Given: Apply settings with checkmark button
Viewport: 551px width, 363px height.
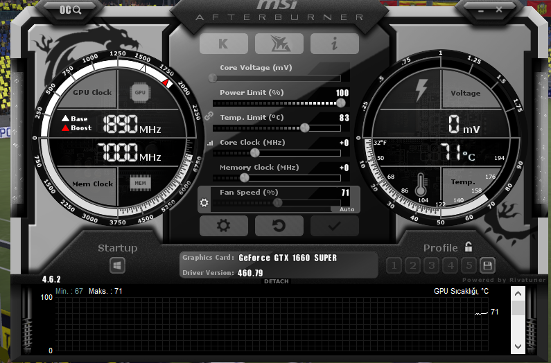Looking at the screenshot, I should click(x=335, y=226).
